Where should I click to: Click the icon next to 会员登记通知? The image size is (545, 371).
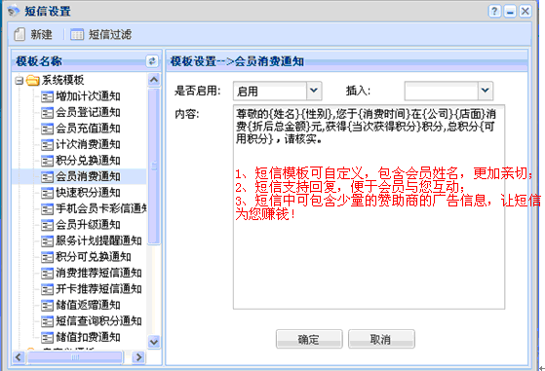[47, 112]
